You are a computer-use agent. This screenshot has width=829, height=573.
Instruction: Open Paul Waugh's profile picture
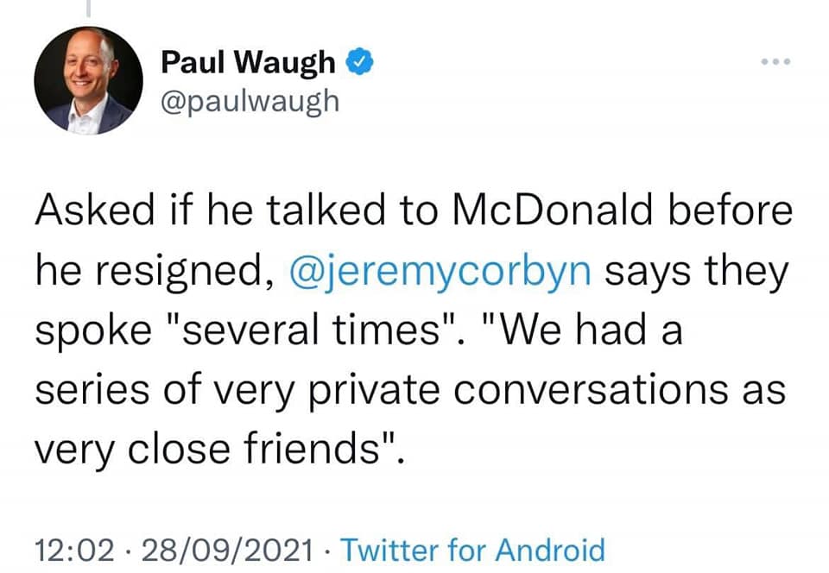click(x=88, y=80)
